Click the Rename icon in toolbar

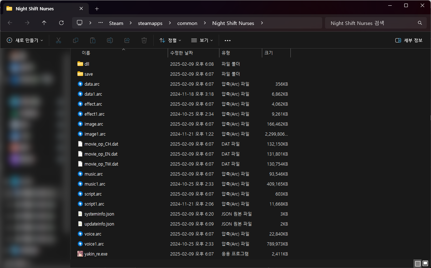pyautogui.click(x=110, y=40)
